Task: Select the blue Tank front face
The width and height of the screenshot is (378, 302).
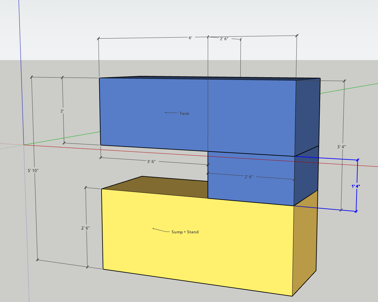Action: pyautogui.click(x=198, y=117)
